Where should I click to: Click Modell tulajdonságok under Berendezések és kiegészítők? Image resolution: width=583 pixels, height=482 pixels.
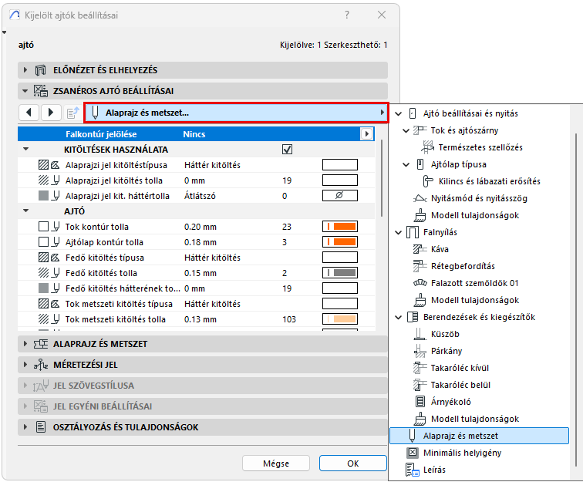[475, 419]
